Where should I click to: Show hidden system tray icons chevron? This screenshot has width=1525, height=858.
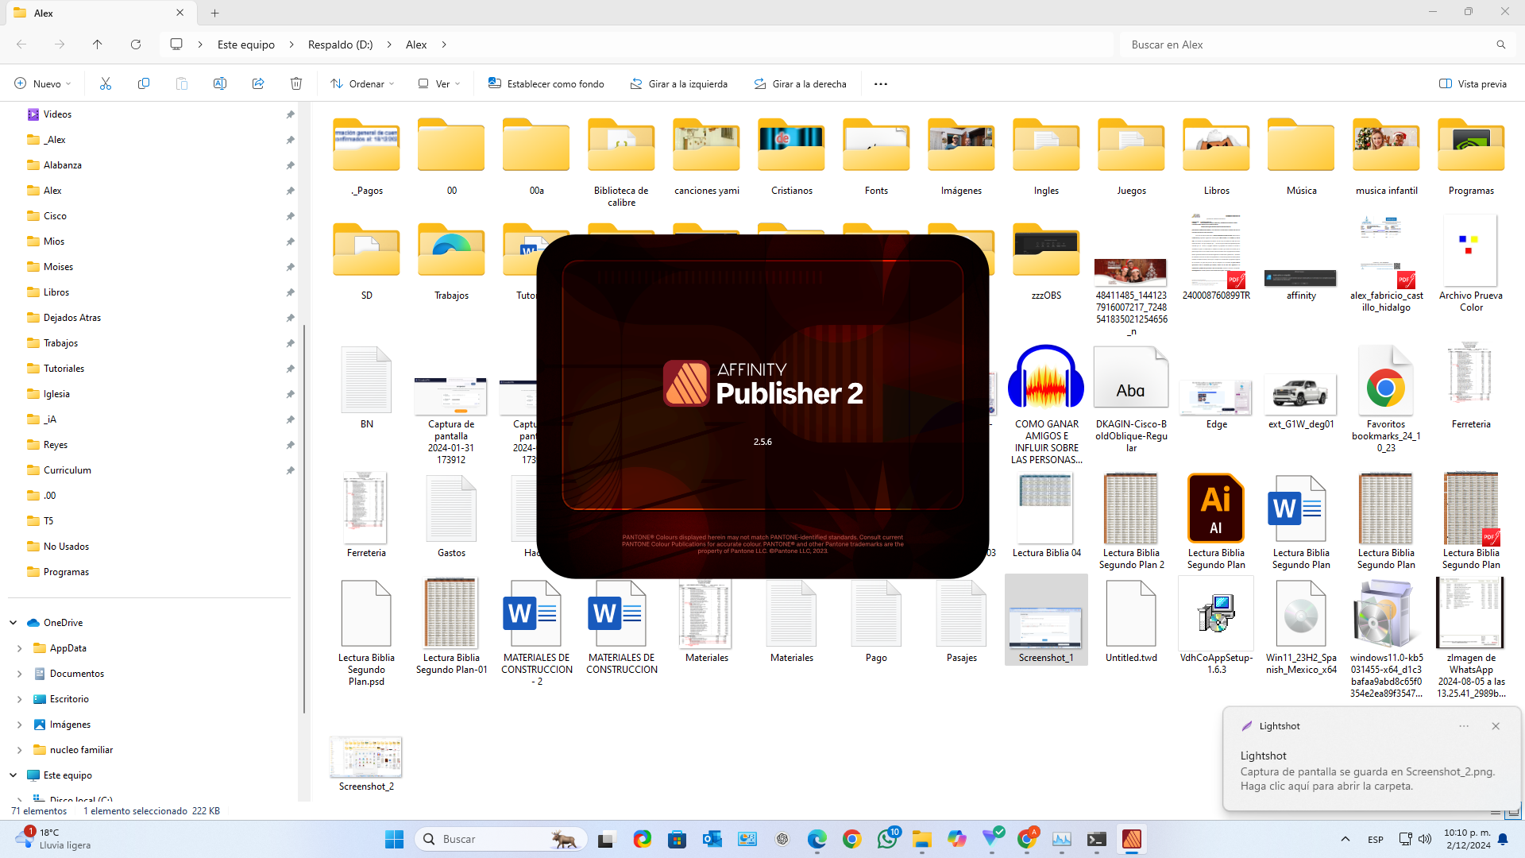click(x=1345, y=839)
